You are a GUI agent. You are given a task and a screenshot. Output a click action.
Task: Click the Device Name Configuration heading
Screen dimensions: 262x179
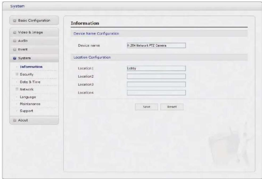click(x=96, y=34)
